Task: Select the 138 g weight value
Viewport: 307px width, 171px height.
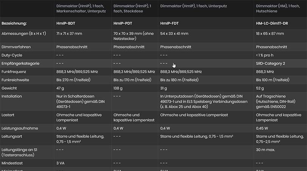Action: click(x=118, y=89)
